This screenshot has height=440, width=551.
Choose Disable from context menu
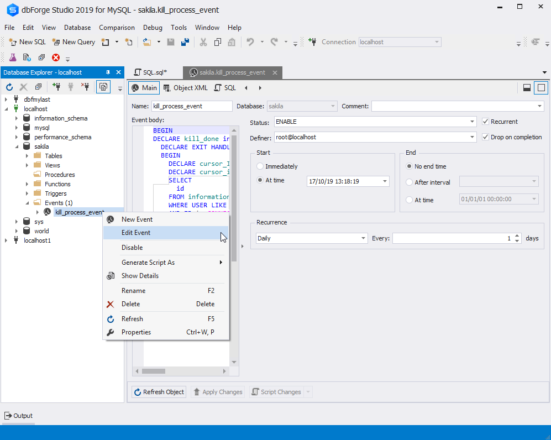166,248
